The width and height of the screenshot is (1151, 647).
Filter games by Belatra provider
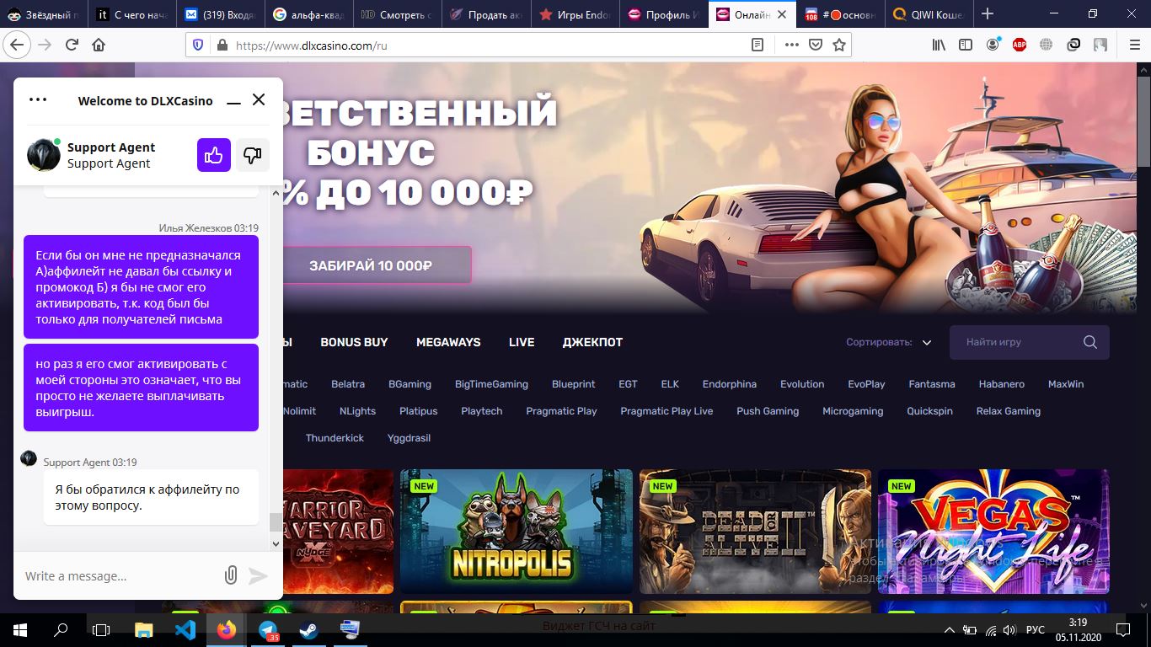tap(348, 384)
